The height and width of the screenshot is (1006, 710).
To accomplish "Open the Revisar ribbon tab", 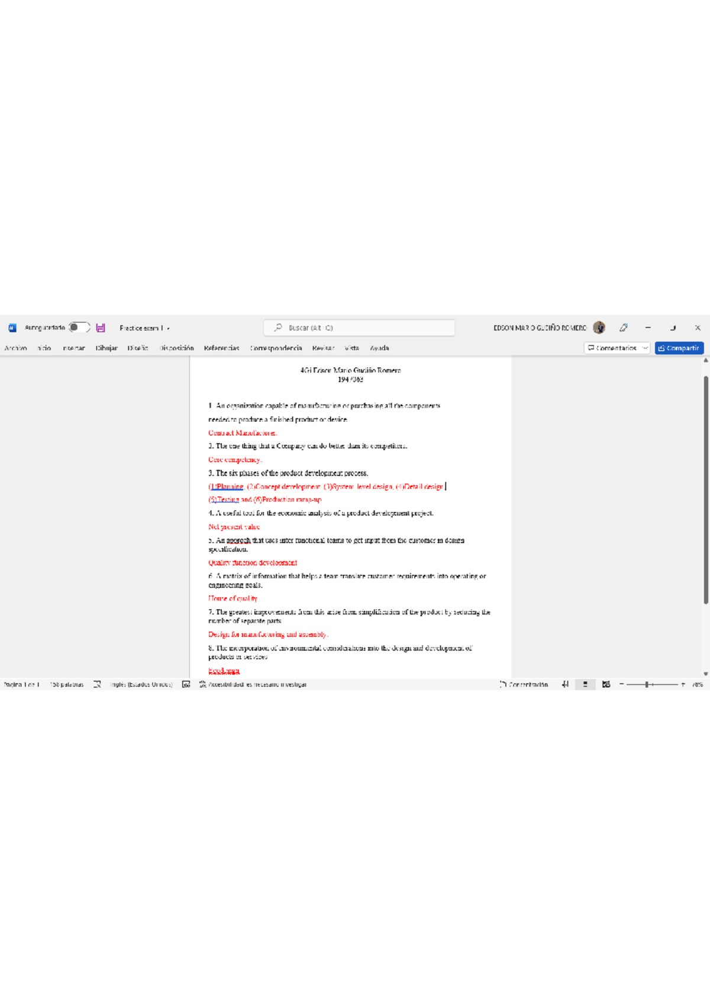I will point(323,348).
